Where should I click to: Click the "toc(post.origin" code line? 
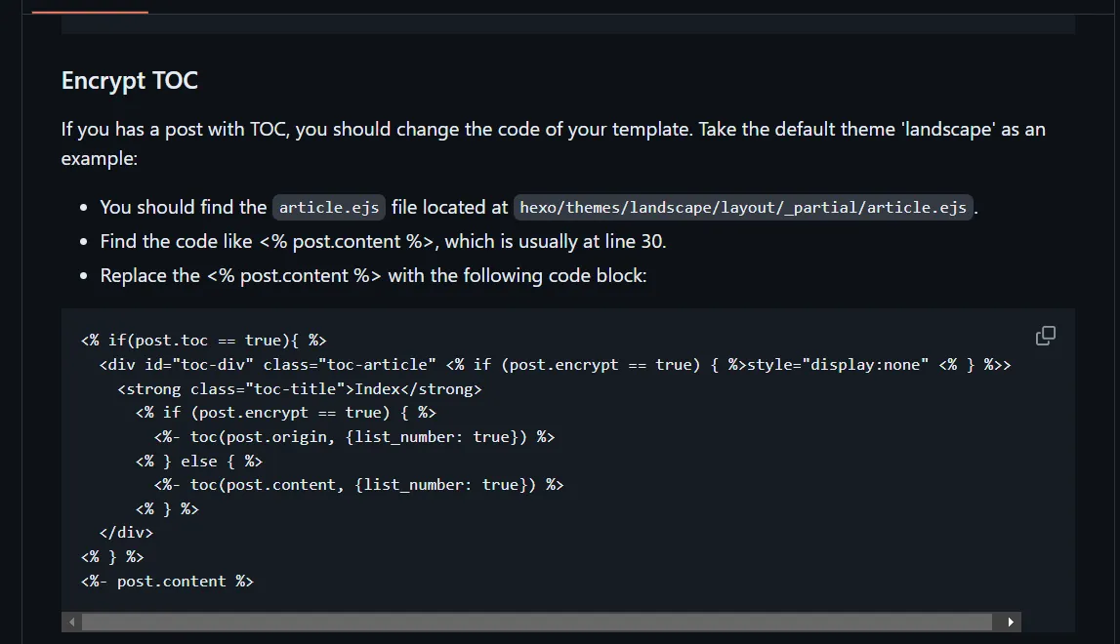pyautogui.click(x=353, y=437)
